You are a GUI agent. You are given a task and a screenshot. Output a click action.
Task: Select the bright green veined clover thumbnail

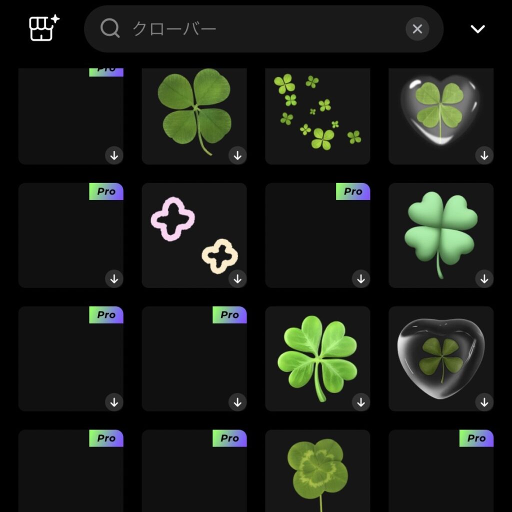point(317,358)
